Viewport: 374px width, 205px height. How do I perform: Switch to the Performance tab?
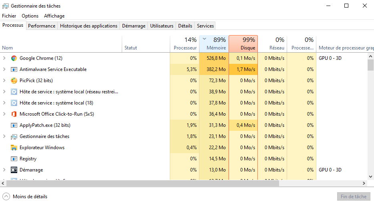[42, 26]
